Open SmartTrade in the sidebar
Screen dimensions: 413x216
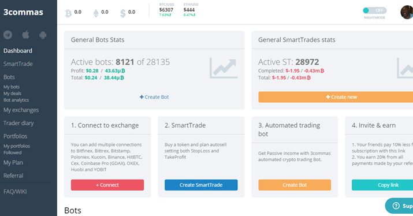pyautogui.click(x=18, y=64)
